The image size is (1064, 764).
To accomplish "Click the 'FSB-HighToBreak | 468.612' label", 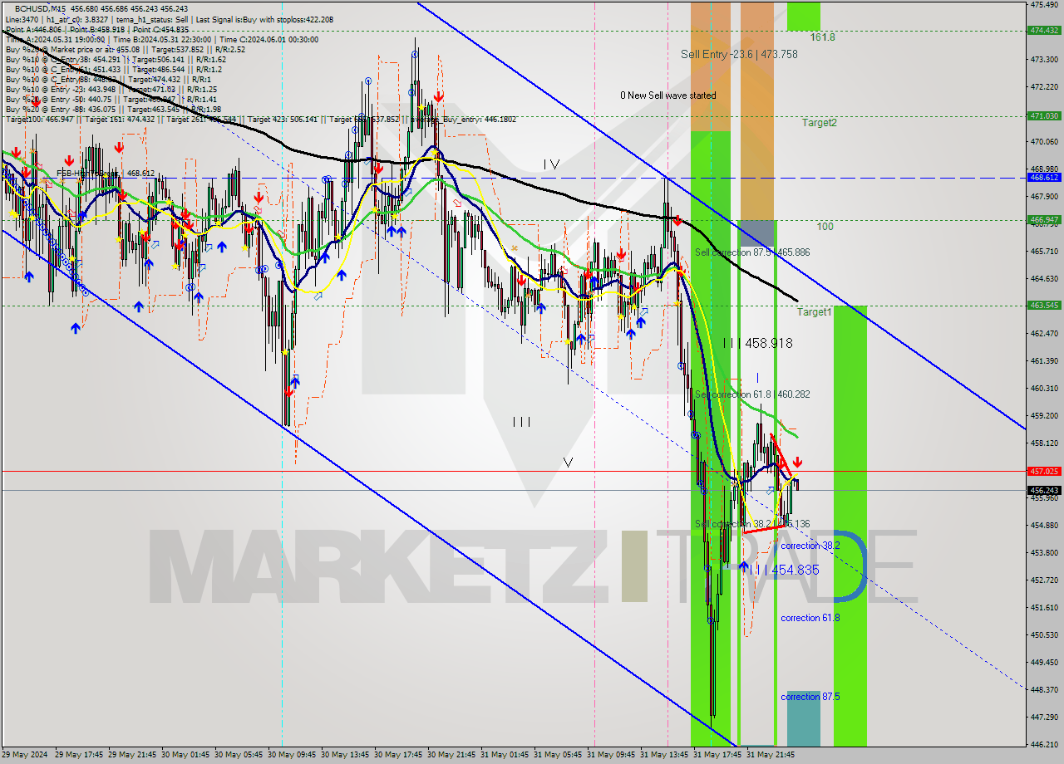I will 106,174.
